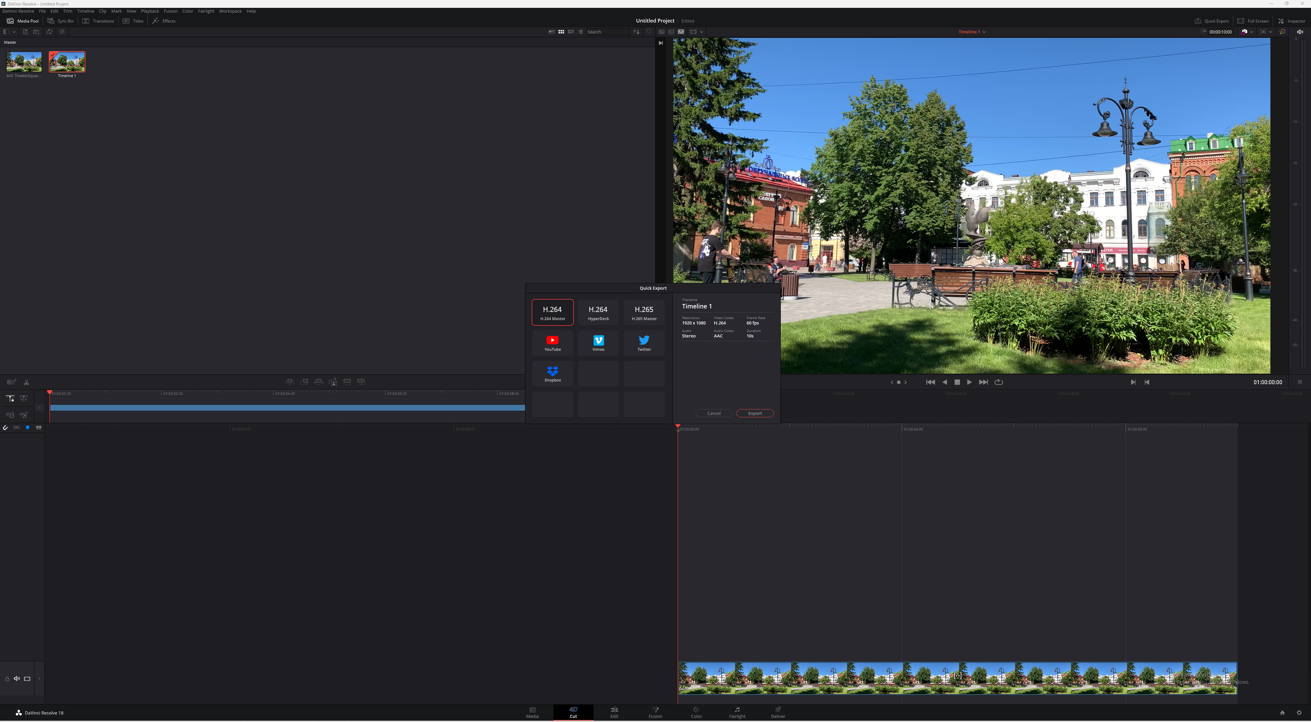Open the Workspace menu

230,11
